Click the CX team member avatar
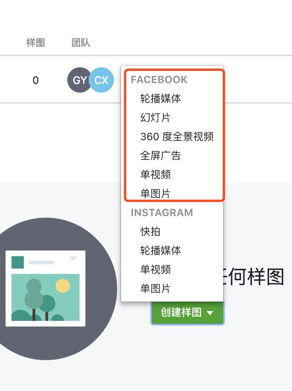292x391 pixels. tap(101, 80)
